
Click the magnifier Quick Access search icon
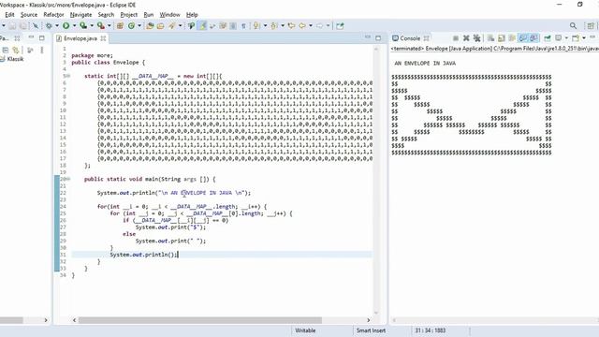tap(573, 25)
